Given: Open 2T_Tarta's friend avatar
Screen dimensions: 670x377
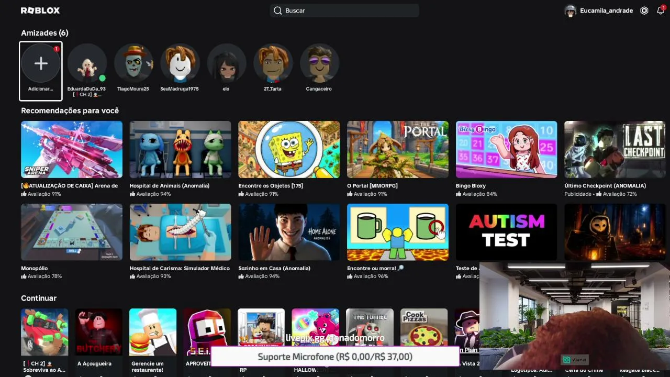Looking at the screenshot, I should 273,63.
